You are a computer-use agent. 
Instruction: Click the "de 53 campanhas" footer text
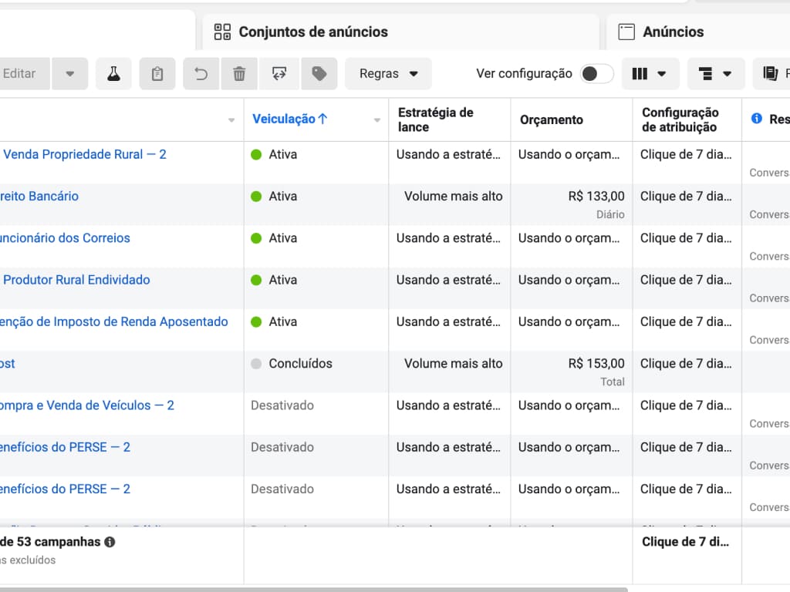point(50,542)
